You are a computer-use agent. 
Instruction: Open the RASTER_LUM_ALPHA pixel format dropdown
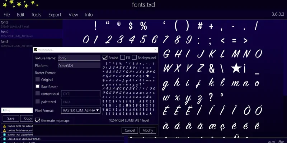(x=81, y=110)
